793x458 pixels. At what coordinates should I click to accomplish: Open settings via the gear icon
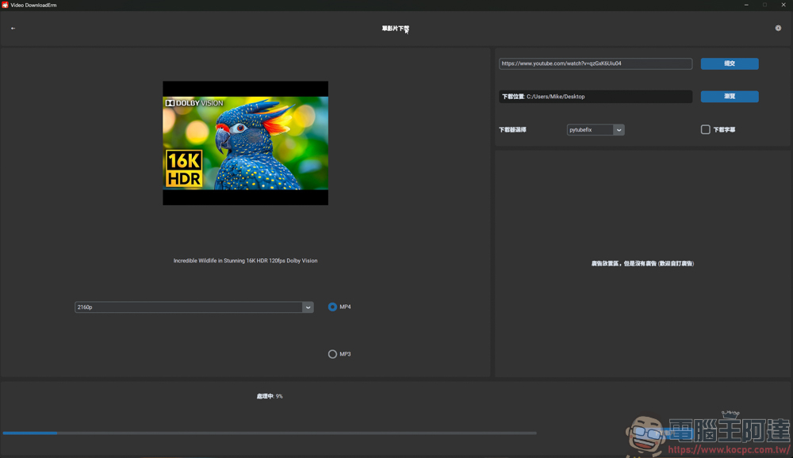tap(778, 29)
